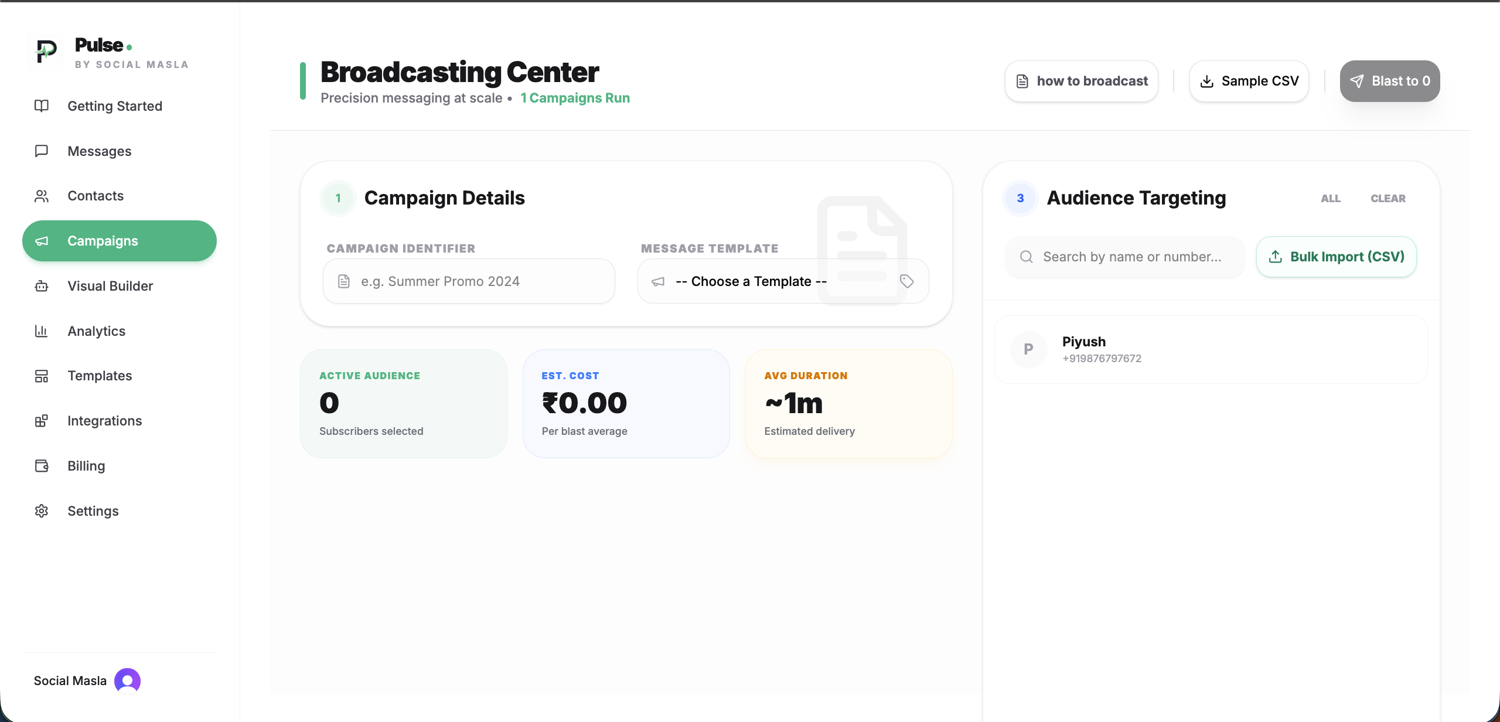
Task: Select ALL audience contacts
Action: tap(1330, 199)
